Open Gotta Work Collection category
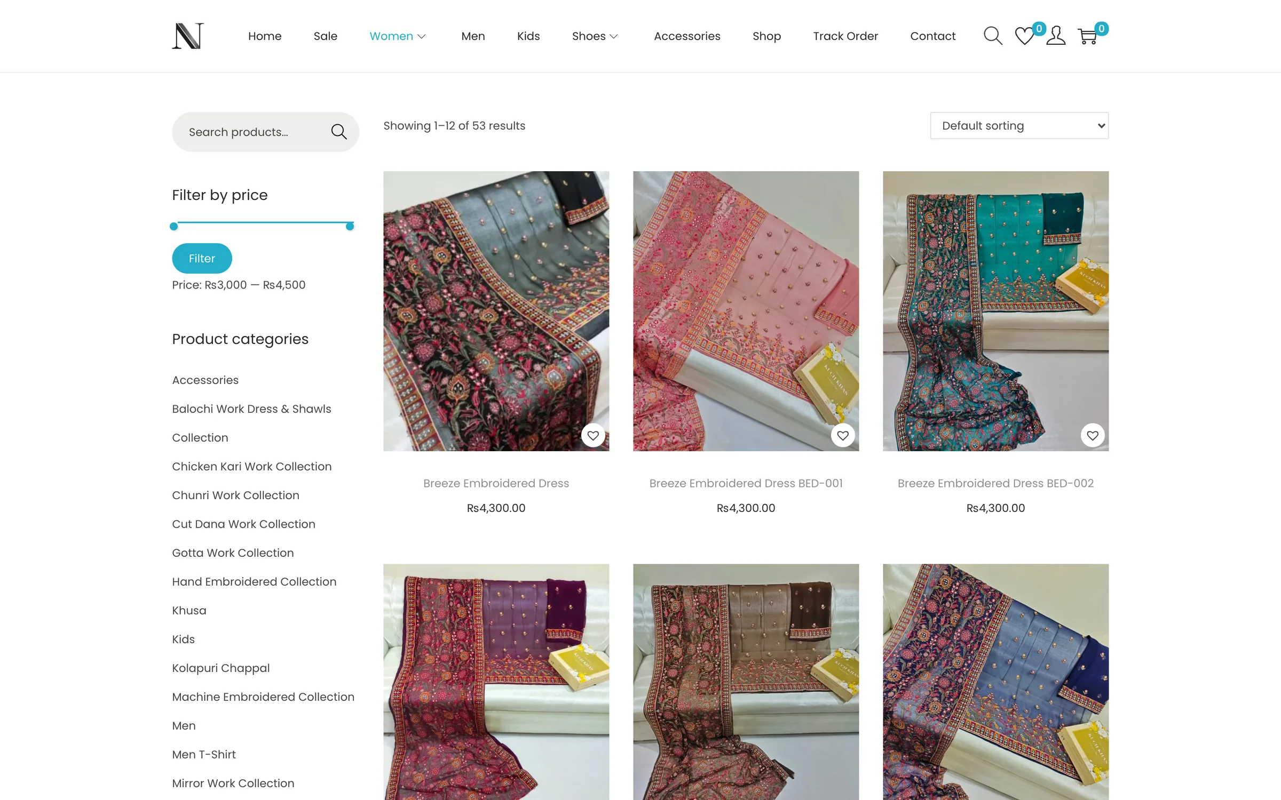Screen dimensions: 1281x800 [233, 553]
